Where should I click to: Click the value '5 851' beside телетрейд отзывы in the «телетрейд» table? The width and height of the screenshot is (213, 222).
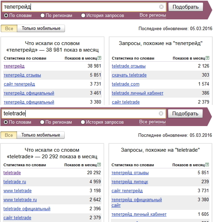coord(96,75)
